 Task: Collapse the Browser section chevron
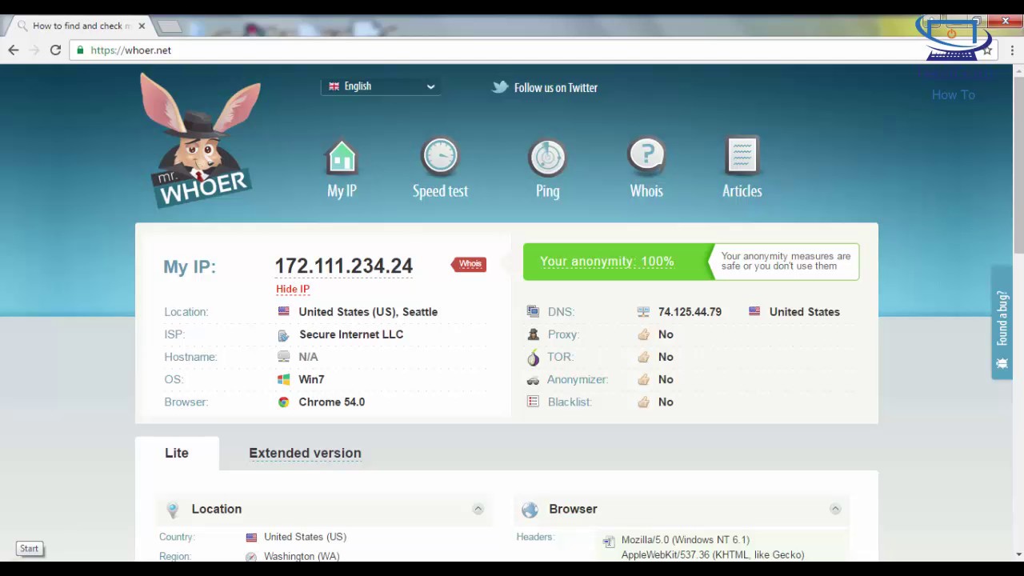click(834, 509)
